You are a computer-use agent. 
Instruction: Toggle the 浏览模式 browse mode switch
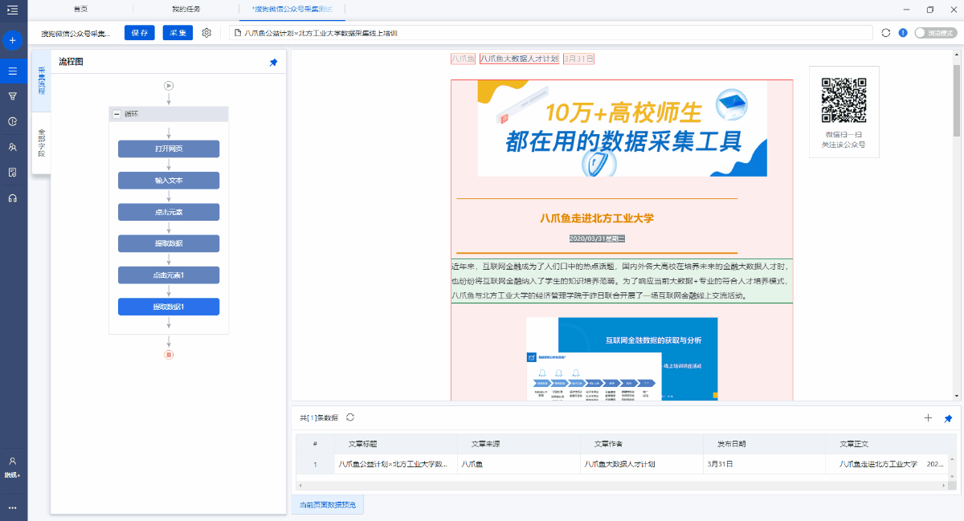coord(935,33)
